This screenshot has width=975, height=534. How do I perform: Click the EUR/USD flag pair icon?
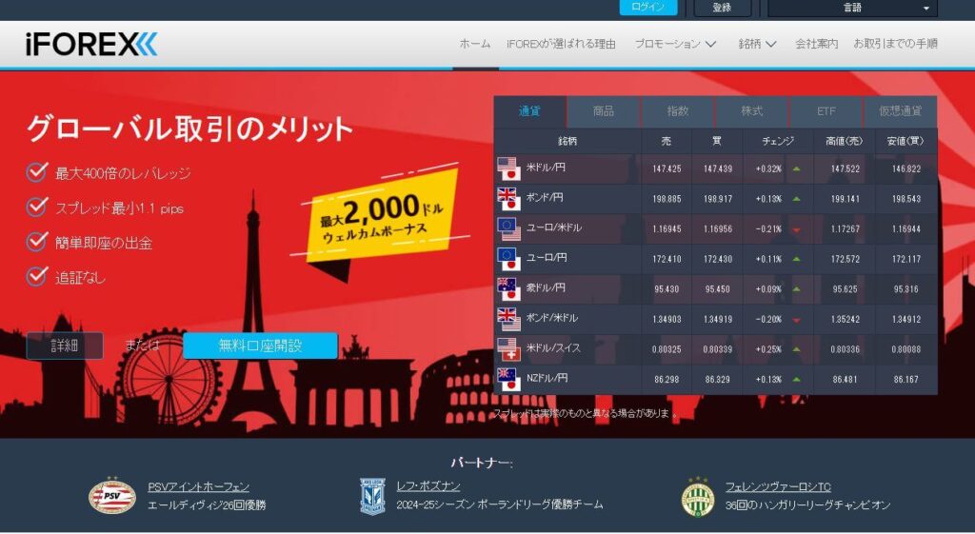click(508, 228)
